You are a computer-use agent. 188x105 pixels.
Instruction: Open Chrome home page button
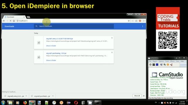click(14, 21)
